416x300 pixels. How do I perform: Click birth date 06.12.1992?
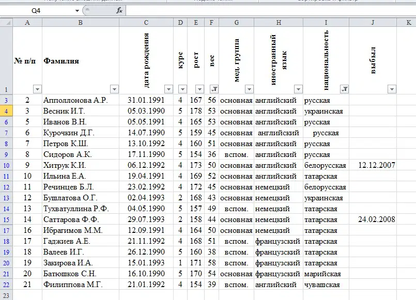tap(146, 165)
